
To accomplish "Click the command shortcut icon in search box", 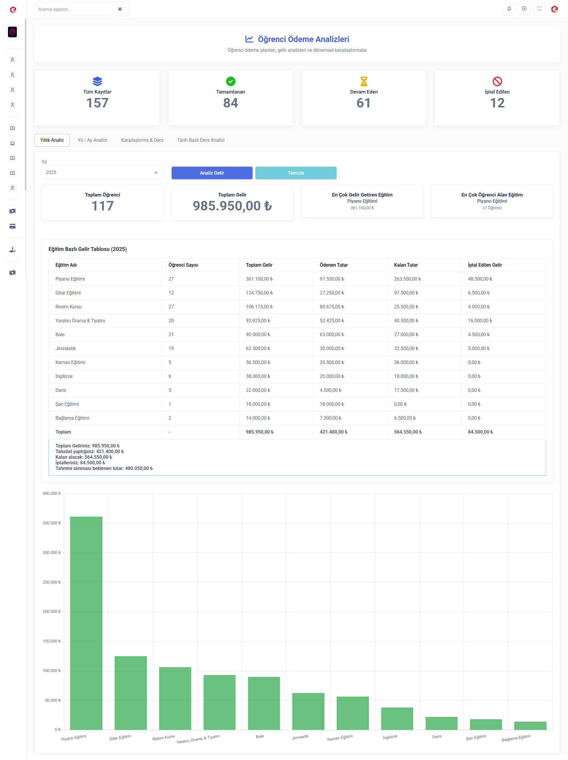I will click(120, 9).
